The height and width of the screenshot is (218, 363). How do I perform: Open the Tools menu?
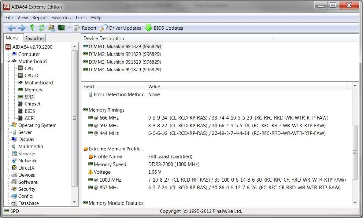coord(81,18)
